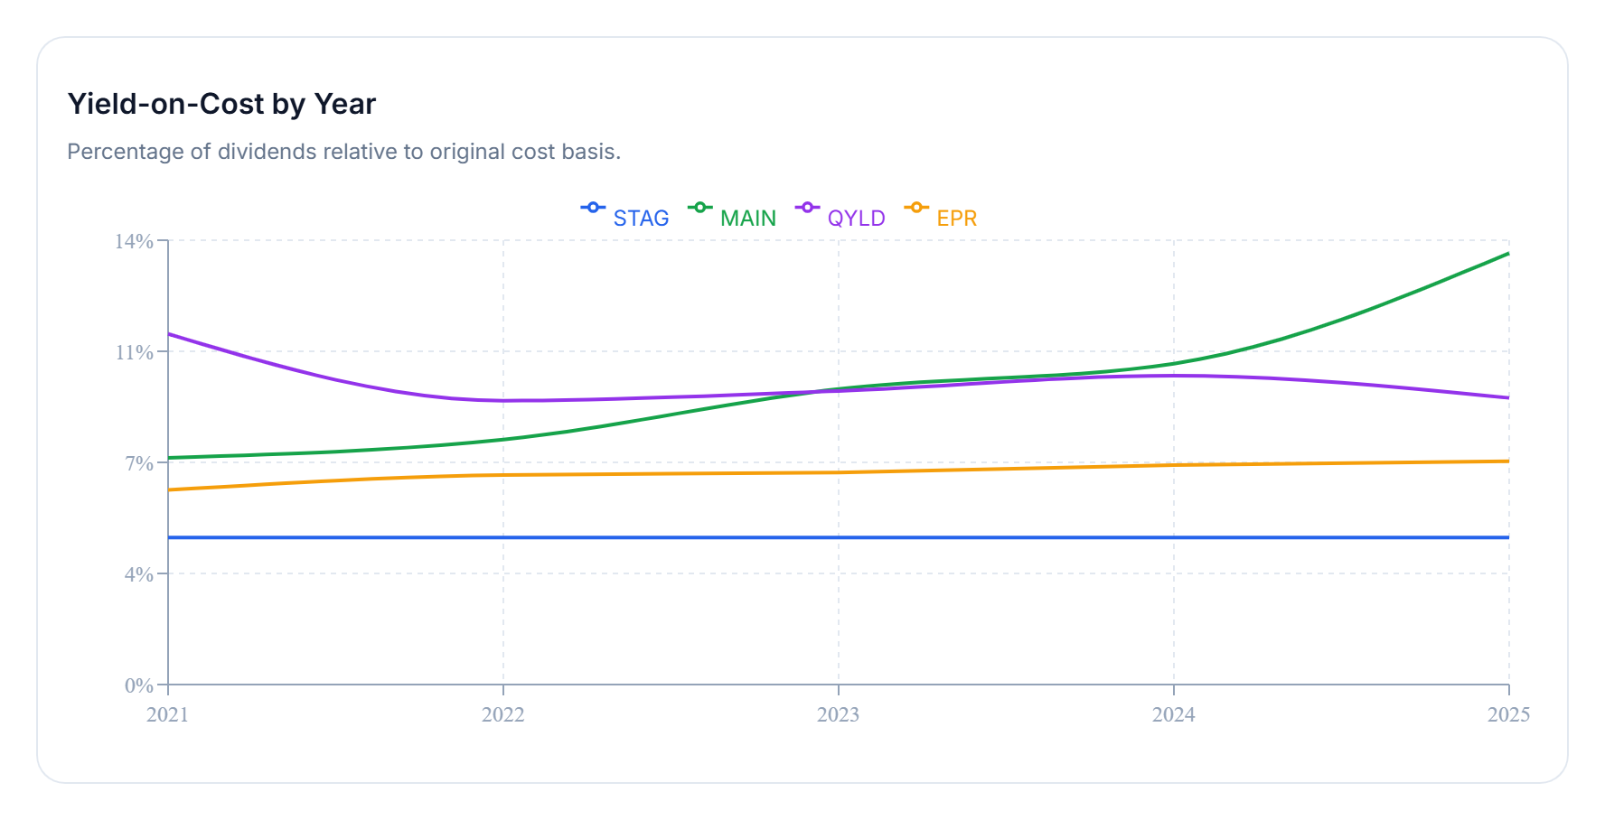
Task: Toggle the QYLD series label
Action: tap(856, 219)
